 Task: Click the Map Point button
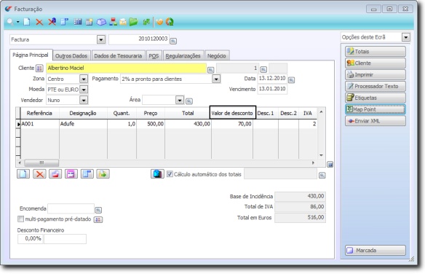376,109
